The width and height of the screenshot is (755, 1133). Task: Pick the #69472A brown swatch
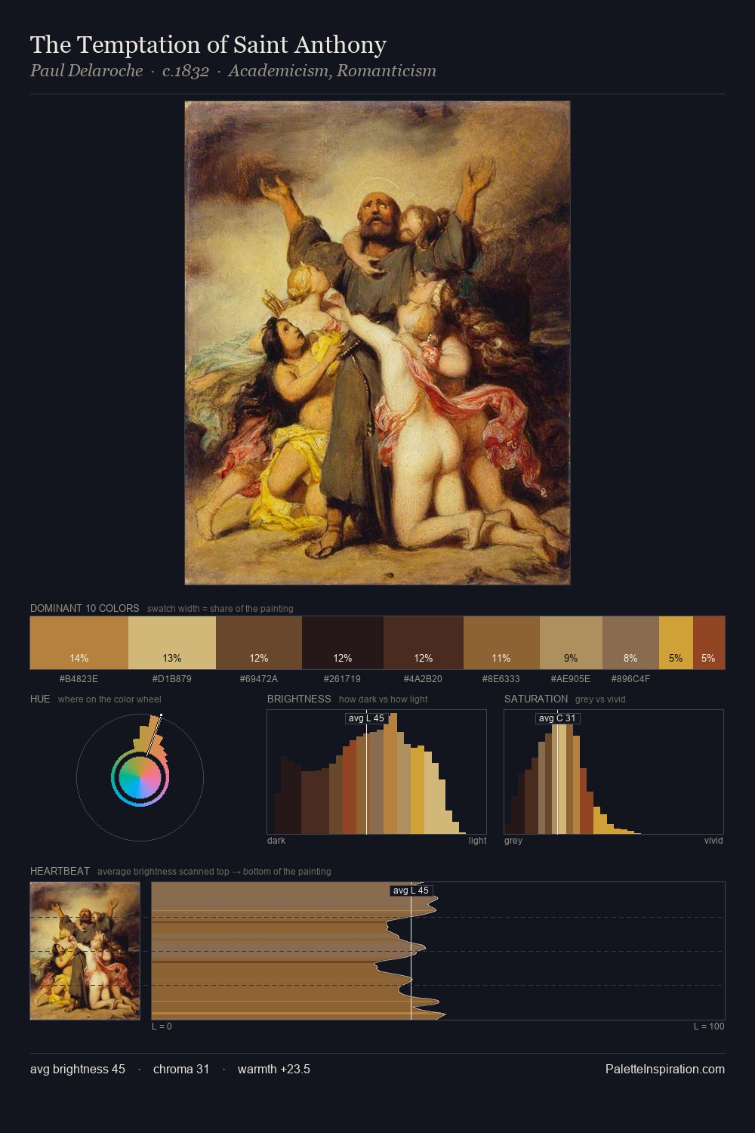point(259,643)
